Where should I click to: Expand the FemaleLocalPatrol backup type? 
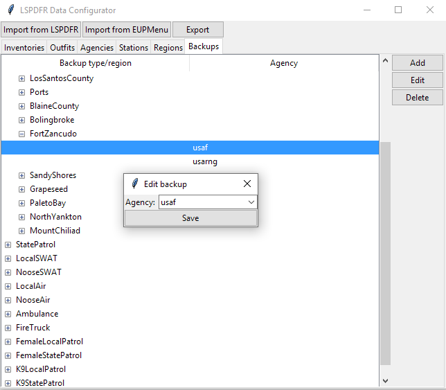pyautogui.click(x=8, y=342)
